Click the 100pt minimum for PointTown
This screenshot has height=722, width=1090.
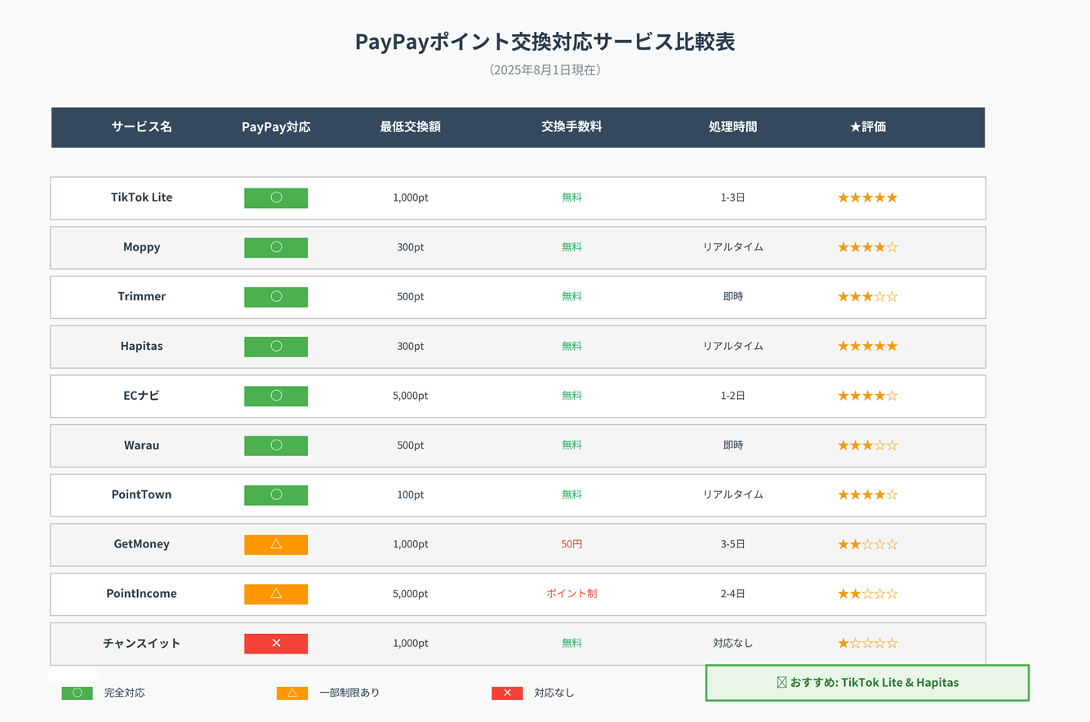(411, 494)
